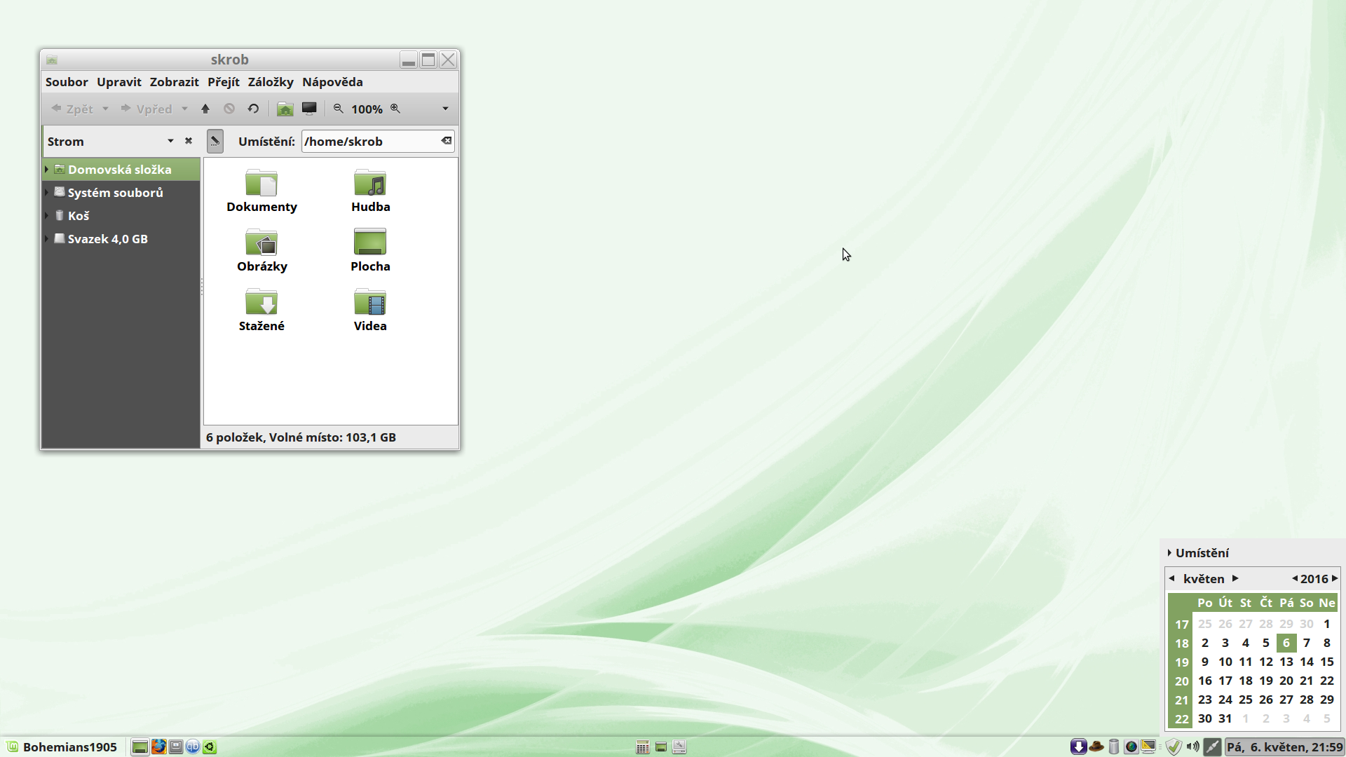Screen dimensions: 1346x757
Task: Click the brown hat tray icon
Action: [1096, 746]
